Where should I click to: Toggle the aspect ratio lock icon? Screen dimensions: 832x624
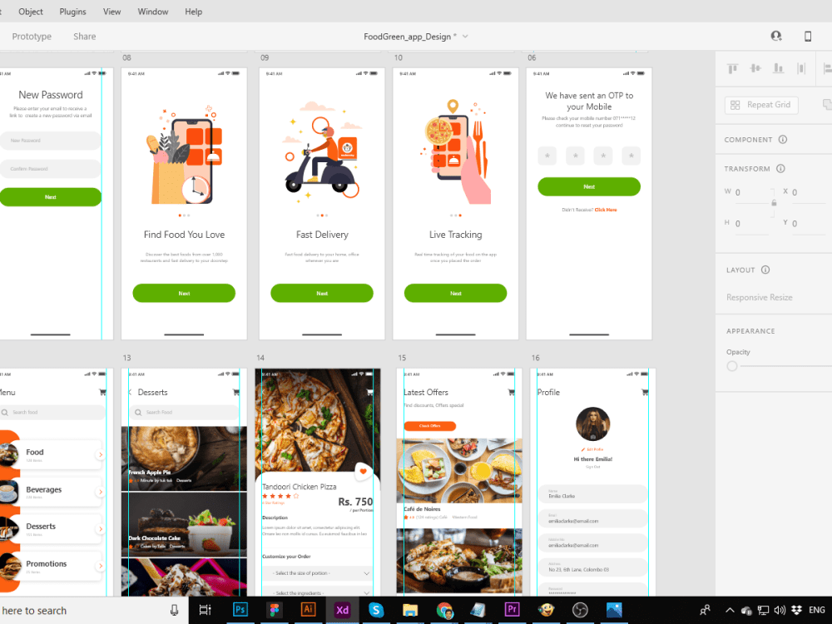pyautogui.click(x=774, y=203)
